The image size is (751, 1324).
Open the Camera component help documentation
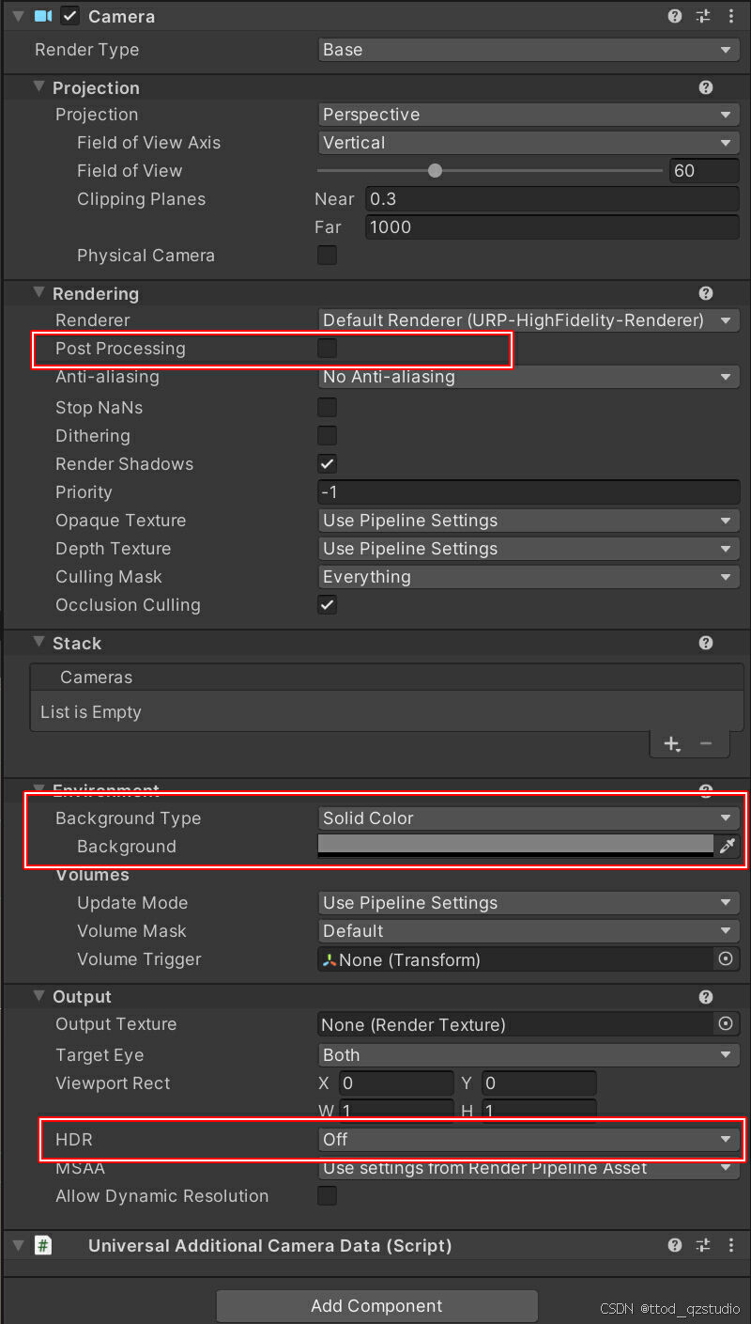point(674,16)
